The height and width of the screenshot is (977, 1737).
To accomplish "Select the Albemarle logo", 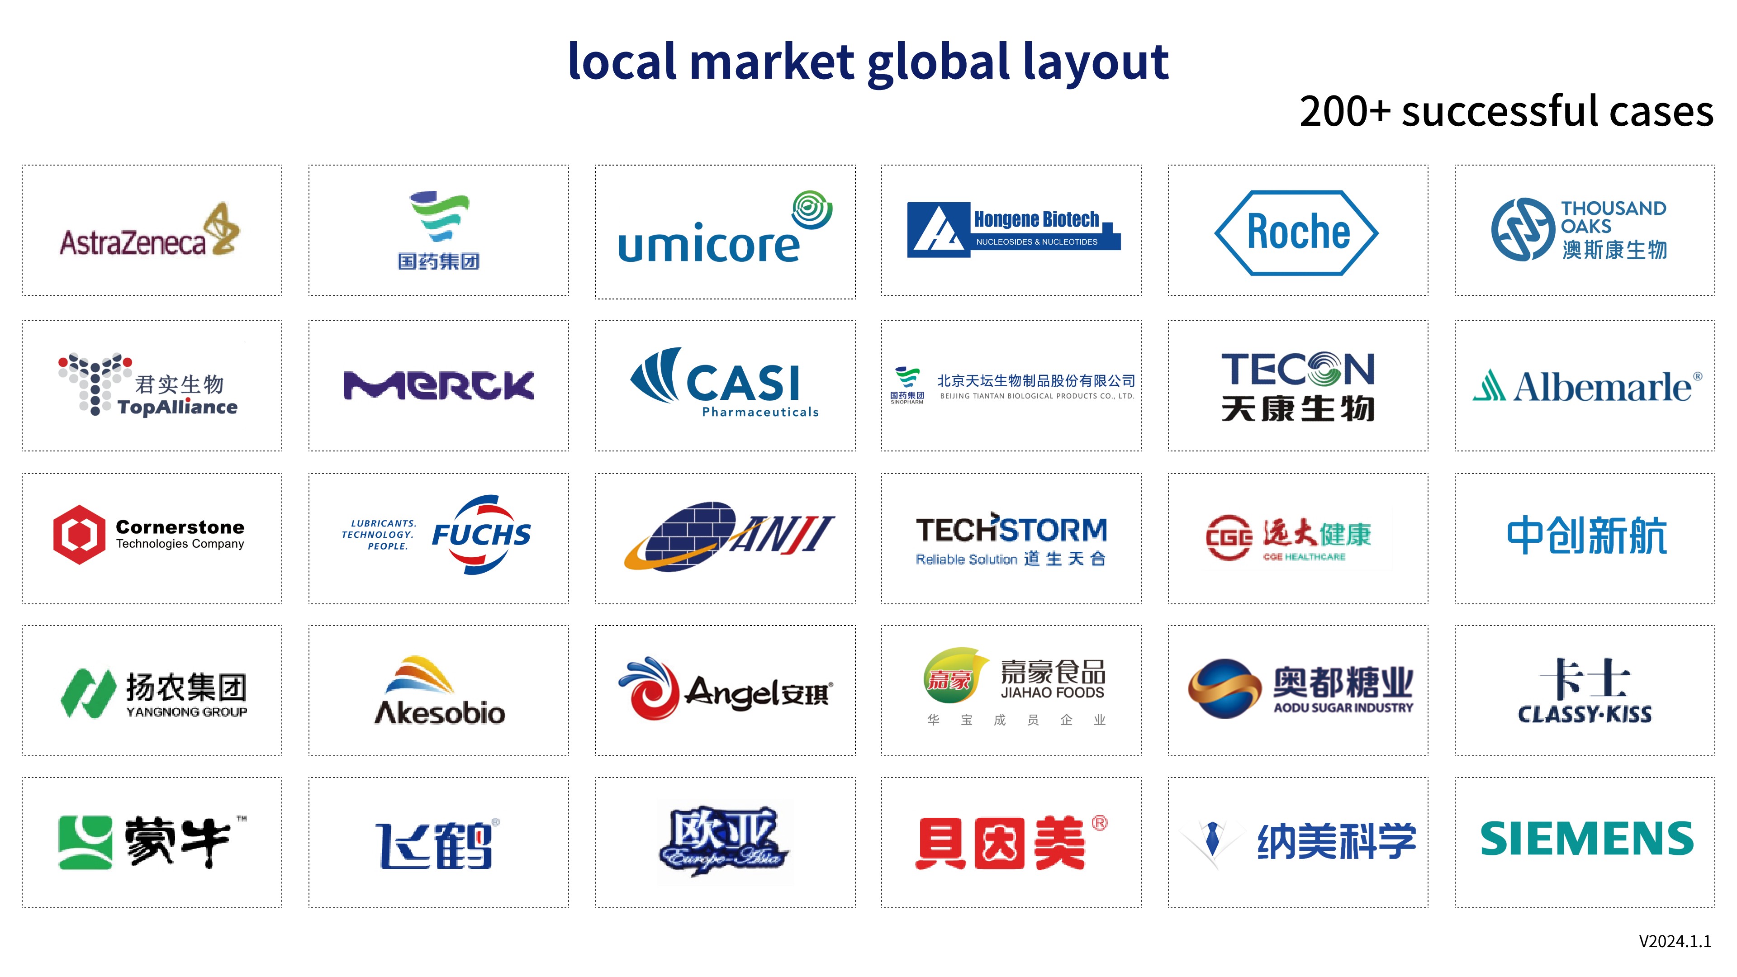I will point(1587,386).
